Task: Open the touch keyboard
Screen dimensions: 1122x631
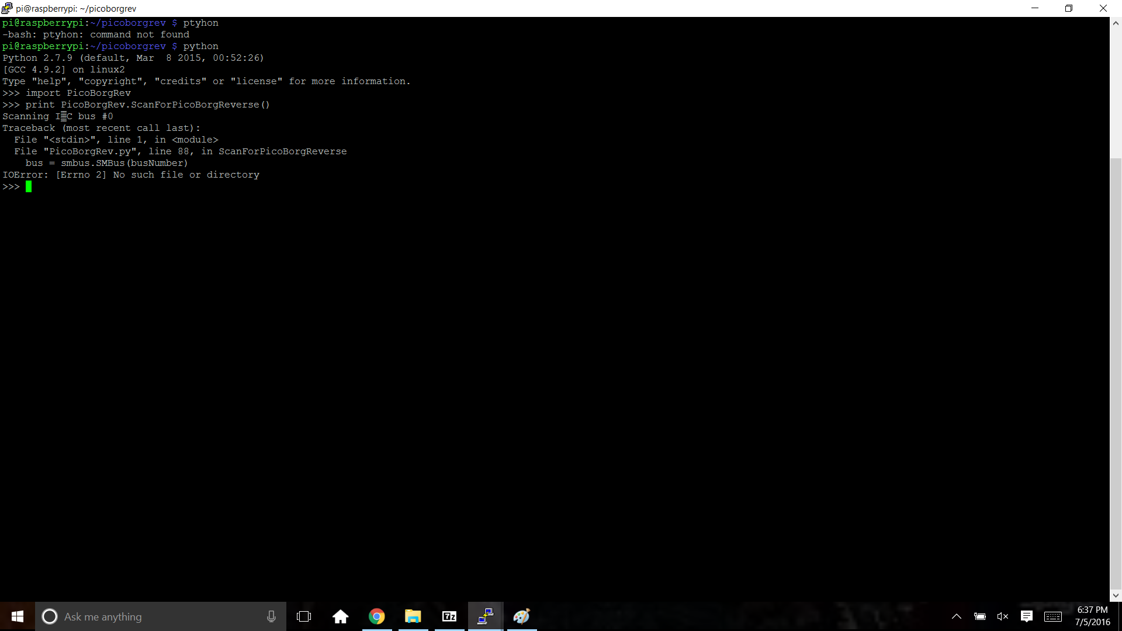Action: click(x=1053, y=616)
